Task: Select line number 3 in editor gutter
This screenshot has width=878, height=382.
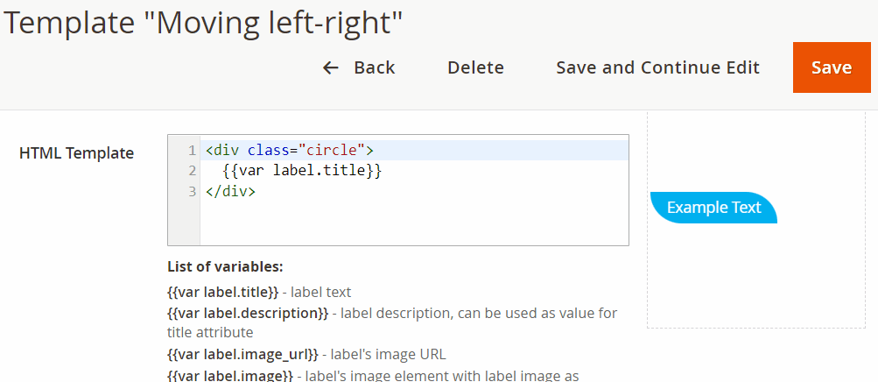Action: click(191, 190)
